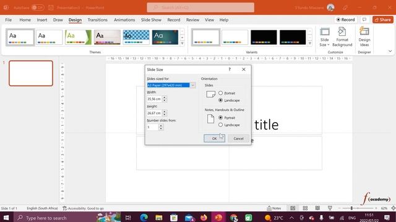The image size is (396, 222).
Task: Switch to Normal view icon
Action: pyautogui.click(x=293, y=208)
